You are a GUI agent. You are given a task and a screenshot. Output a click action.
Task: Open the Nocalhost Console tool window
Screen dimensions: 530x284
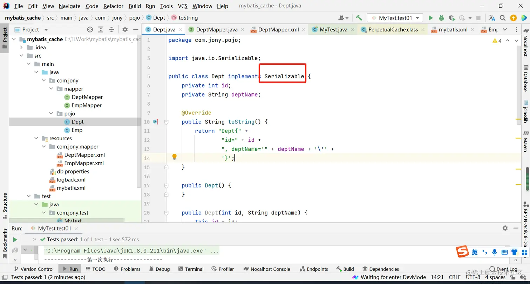click(x=266, y=269)
